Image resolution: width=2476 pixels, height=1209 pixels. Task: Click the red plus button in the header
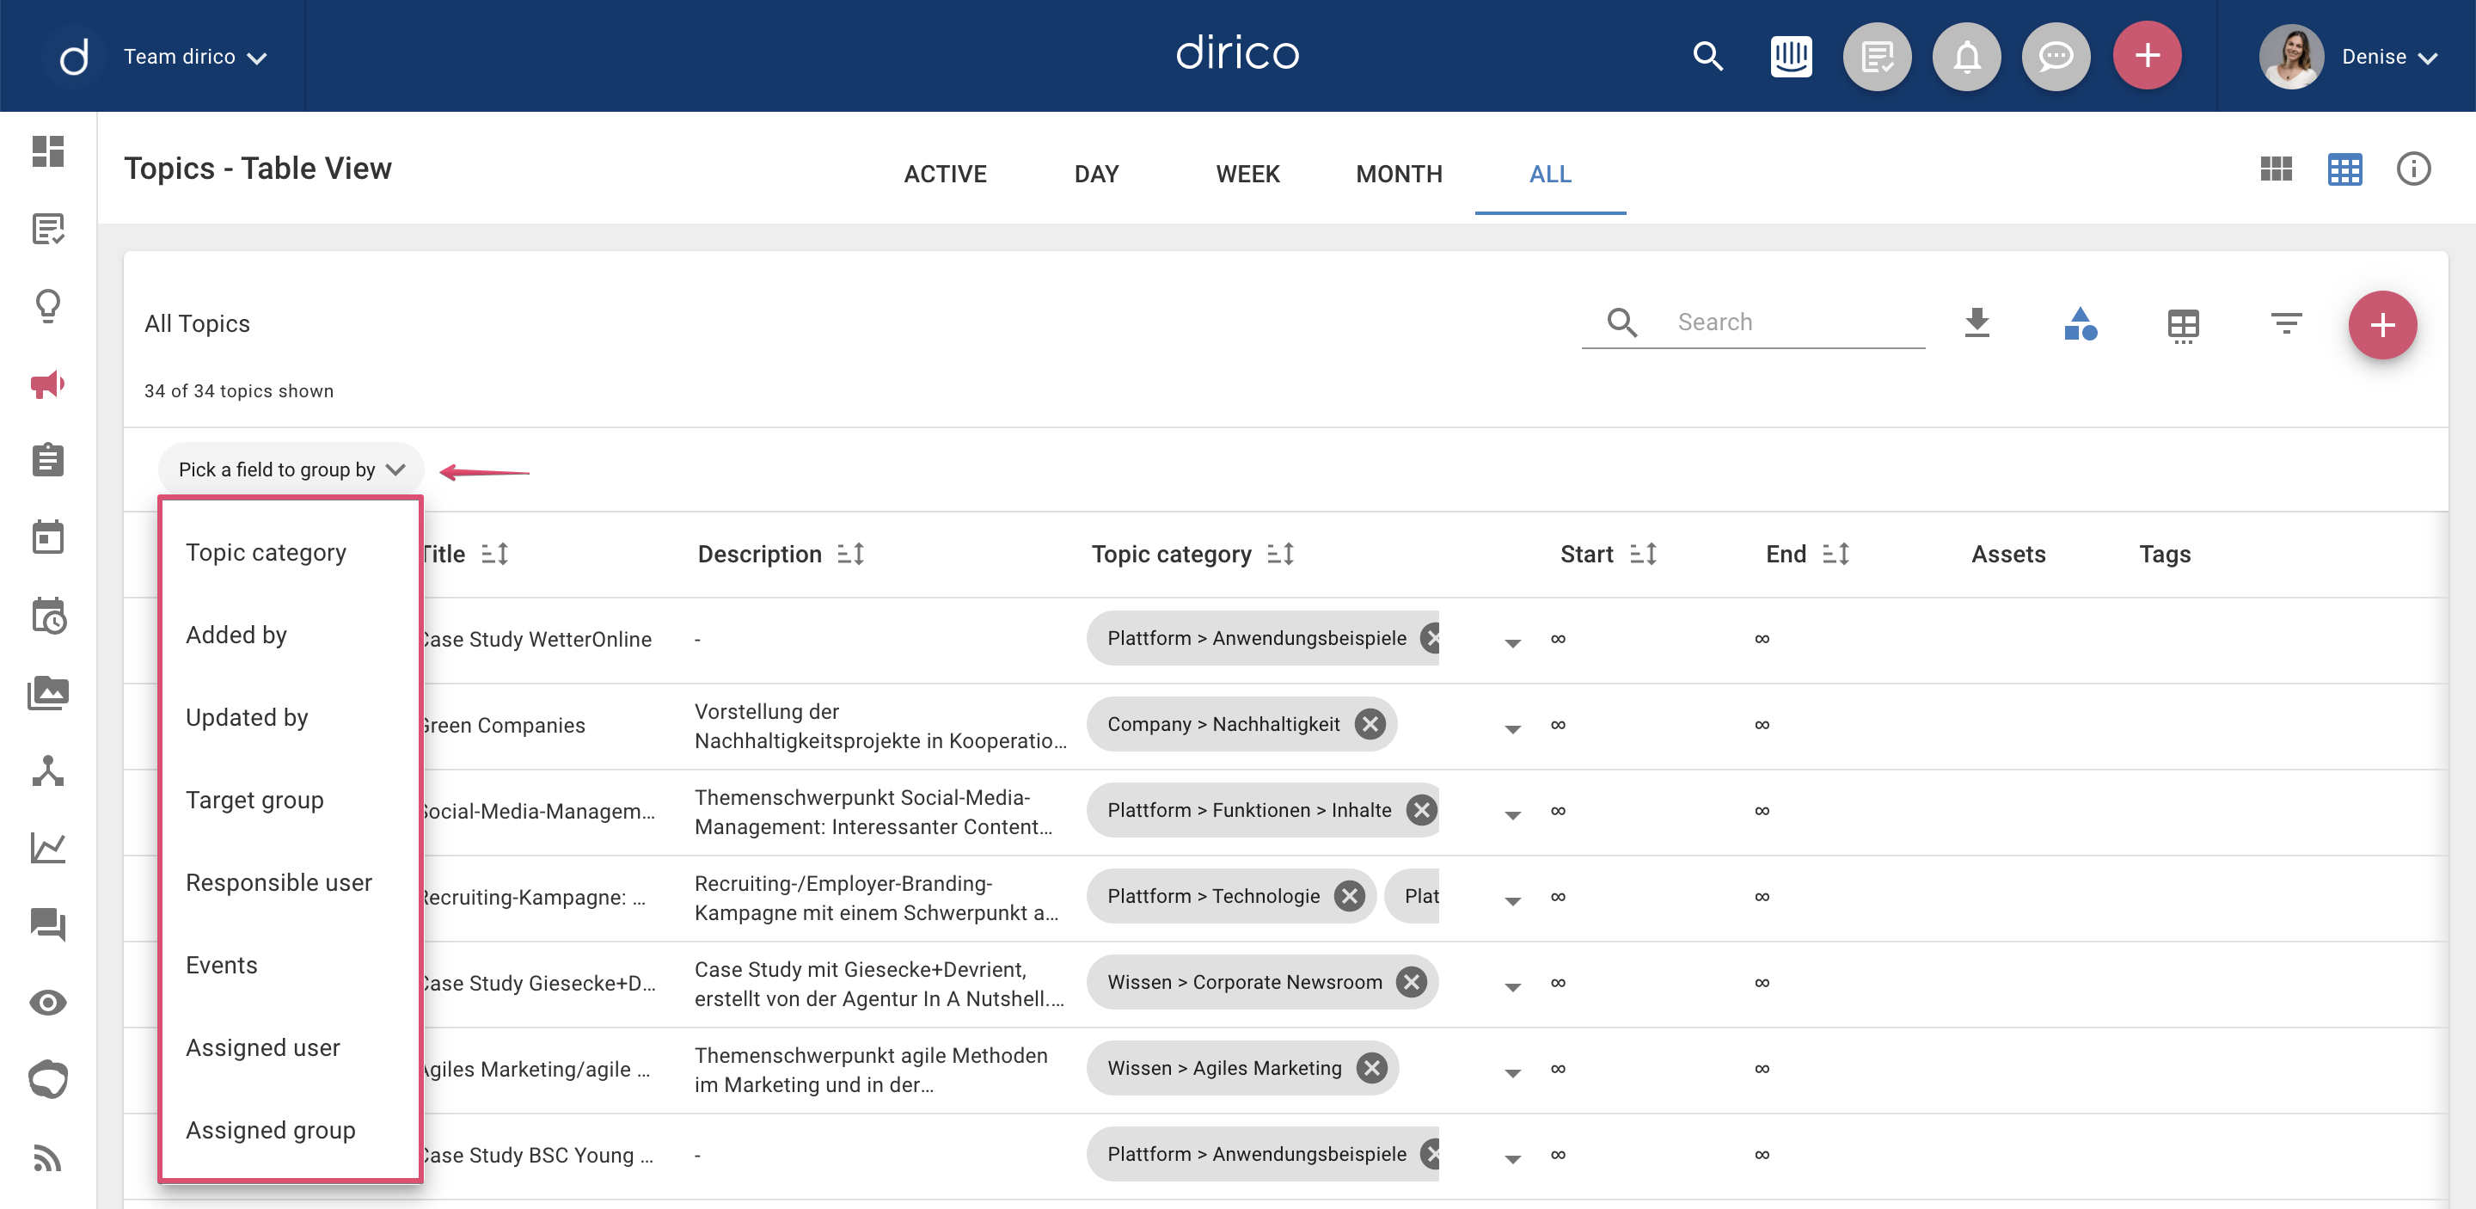point(2148,56)
